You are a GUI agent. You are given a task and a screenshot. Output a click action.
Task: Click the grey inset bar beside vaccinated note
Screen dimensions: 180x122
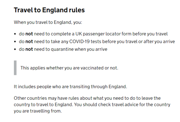(15, 68)
